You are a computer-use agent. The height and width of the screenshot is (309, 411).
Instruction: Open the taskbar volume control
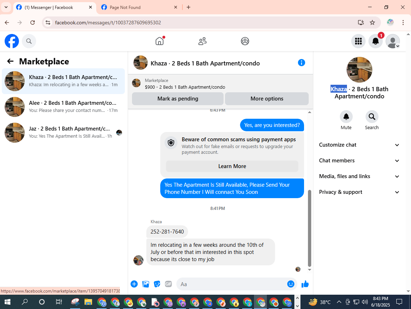click(364, 302)
